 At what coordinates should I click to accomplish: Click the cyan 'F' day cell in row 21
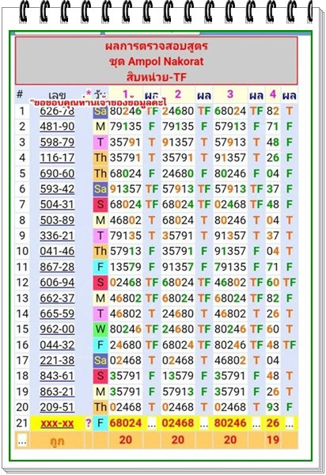pos(100,423)
